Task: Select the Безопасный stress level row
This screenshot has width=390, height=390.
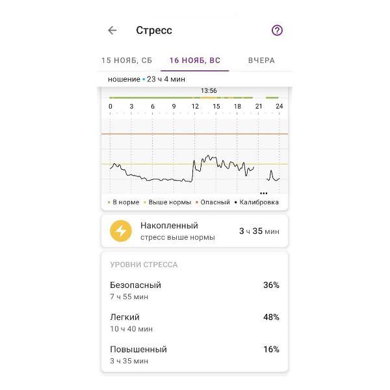Action: tap(194, 291)
